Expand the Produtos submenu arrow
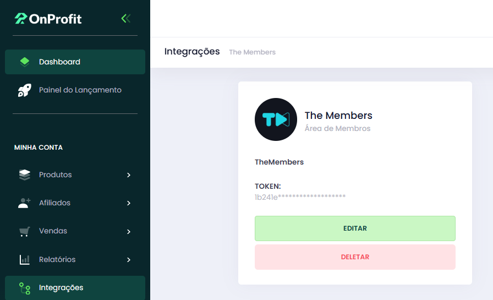493x300 pixels. click(x=129, y=175)
